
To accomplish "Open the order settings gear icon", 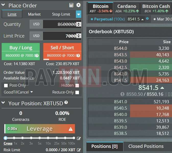I will (x=78, y=5).
